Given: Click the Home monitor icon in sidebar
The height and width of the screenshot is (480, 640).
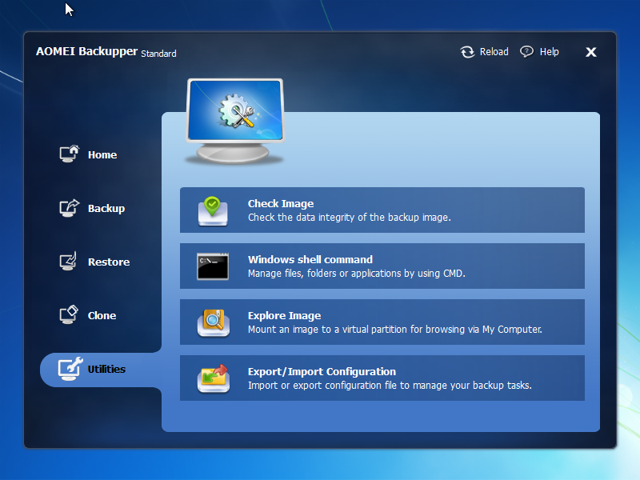Looking at the screenshot, I should click(x=70, y=154).
